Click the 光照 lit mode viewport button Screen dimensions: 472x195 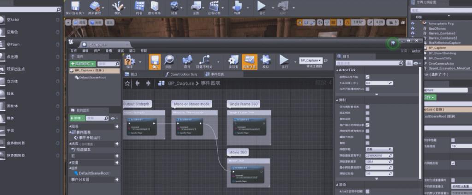point(96,23)
